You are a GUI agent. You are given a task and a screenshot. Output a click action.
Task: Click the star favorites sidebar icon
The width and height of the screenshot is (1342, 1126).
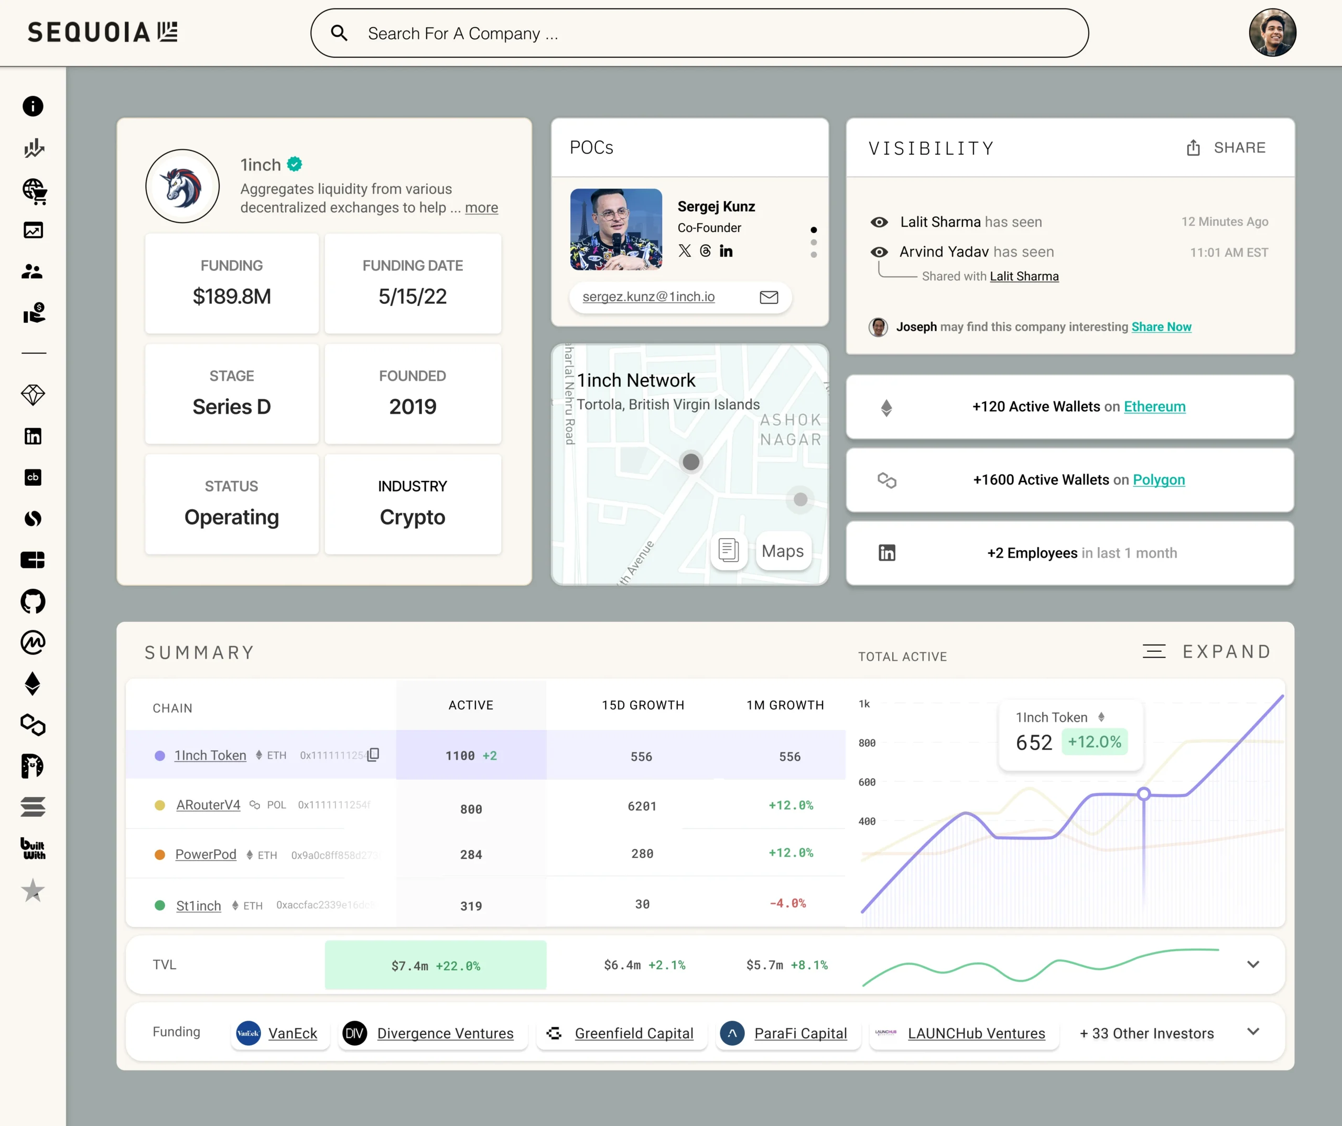pos(33,890)
